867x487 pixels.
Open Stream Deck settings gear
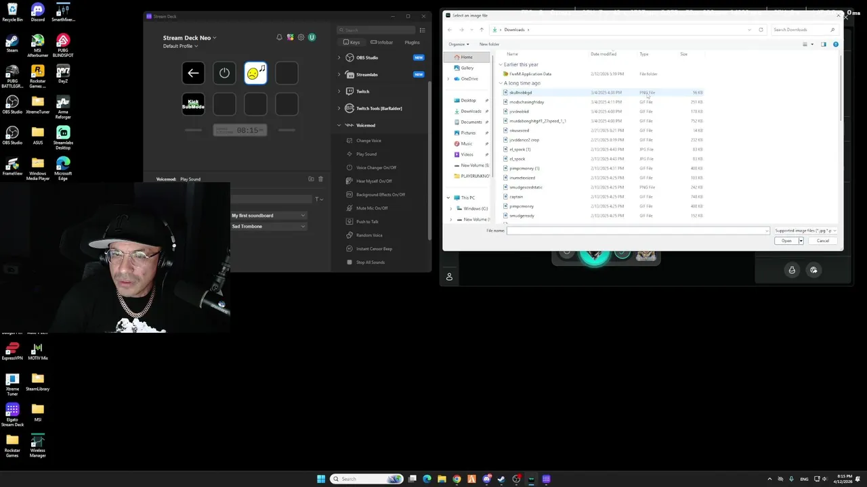(301, 37)
